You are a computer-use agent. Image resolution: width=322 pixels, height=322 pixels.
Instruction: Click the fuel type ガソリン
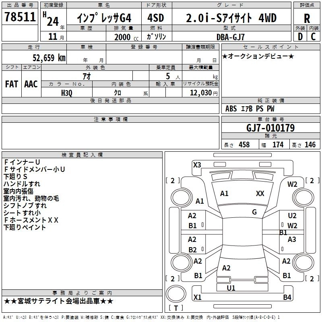(x=156, y=37)
